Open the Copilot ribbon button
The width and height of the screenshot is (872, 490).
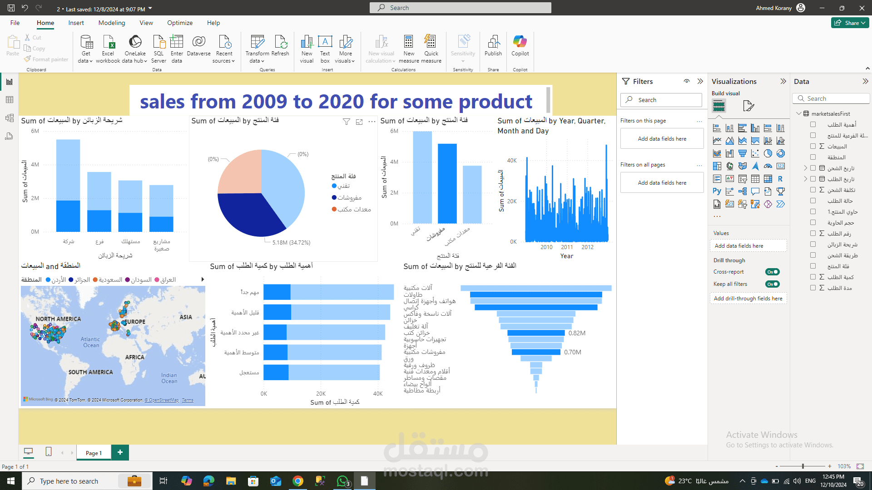coord(520,45)
